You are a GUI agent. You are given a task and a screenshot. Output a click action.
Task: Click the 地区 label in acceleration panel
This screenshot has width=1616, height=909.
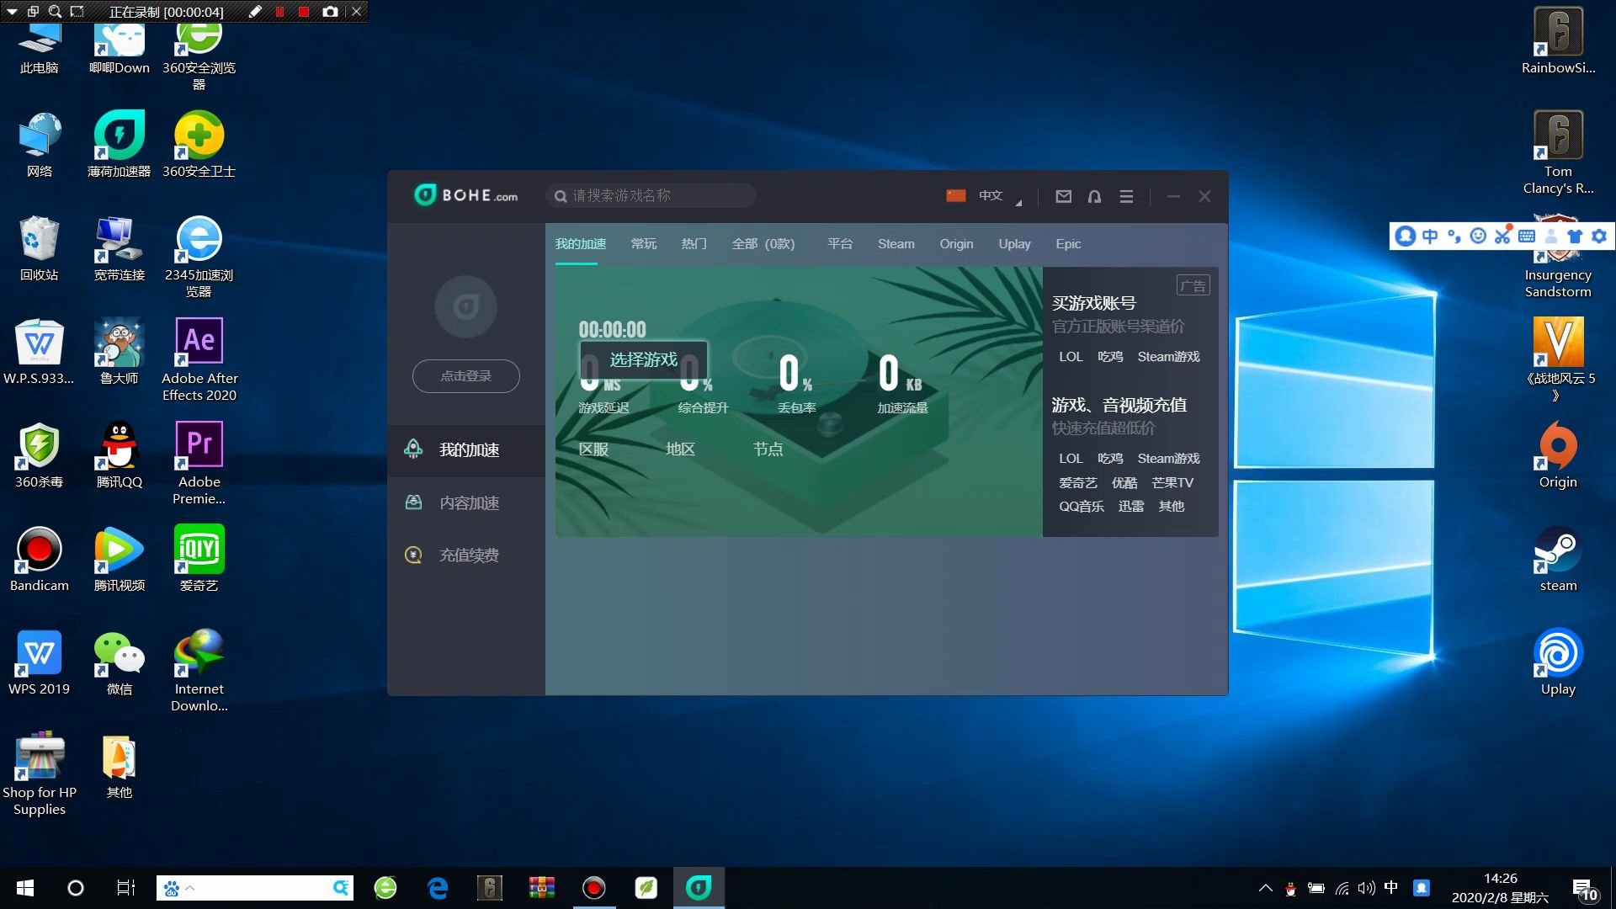click(680, 449)
